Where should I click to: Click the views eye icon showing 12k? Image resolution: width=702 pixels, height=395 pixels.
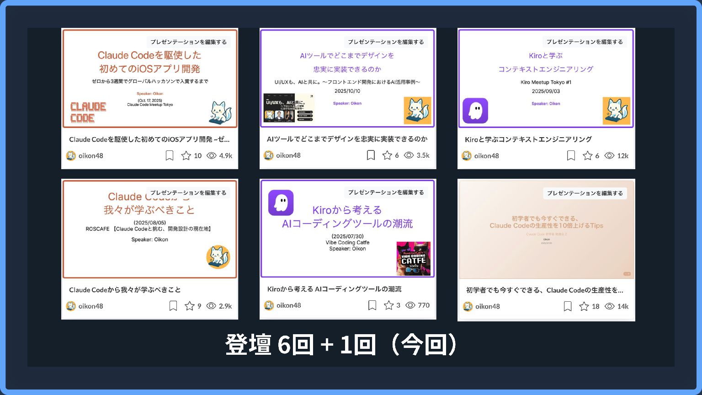[609, 156]
